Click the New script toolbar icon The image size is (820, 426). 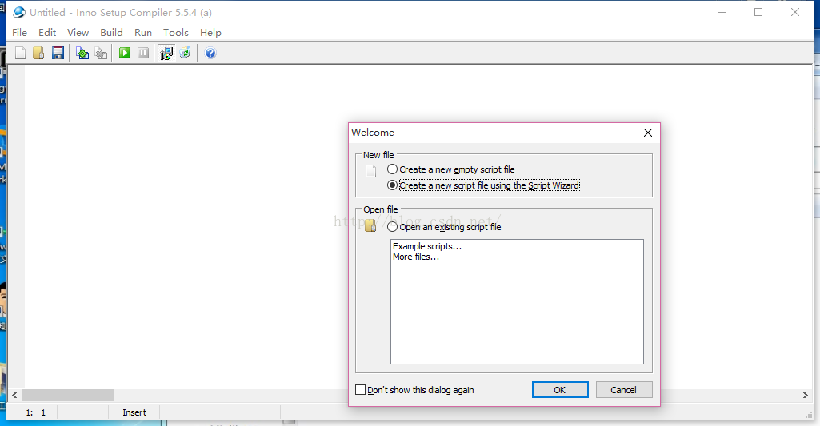pyautogui.click(x=20, y=53)
